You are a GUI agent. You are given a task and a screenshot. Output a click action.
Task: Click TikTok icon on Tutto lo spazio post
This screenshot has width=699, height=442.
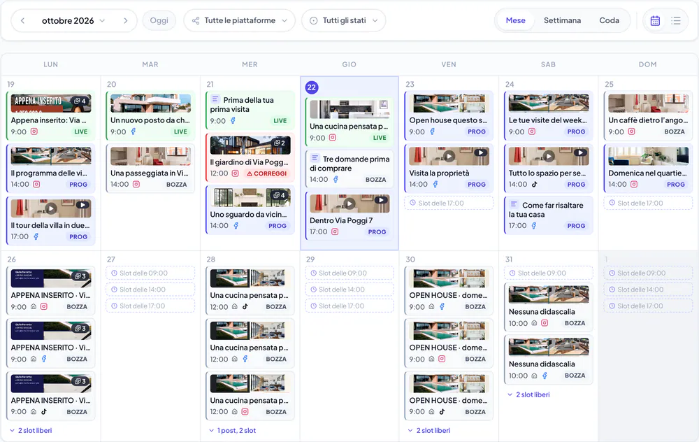pyautogui.click(x=534, y=184)
